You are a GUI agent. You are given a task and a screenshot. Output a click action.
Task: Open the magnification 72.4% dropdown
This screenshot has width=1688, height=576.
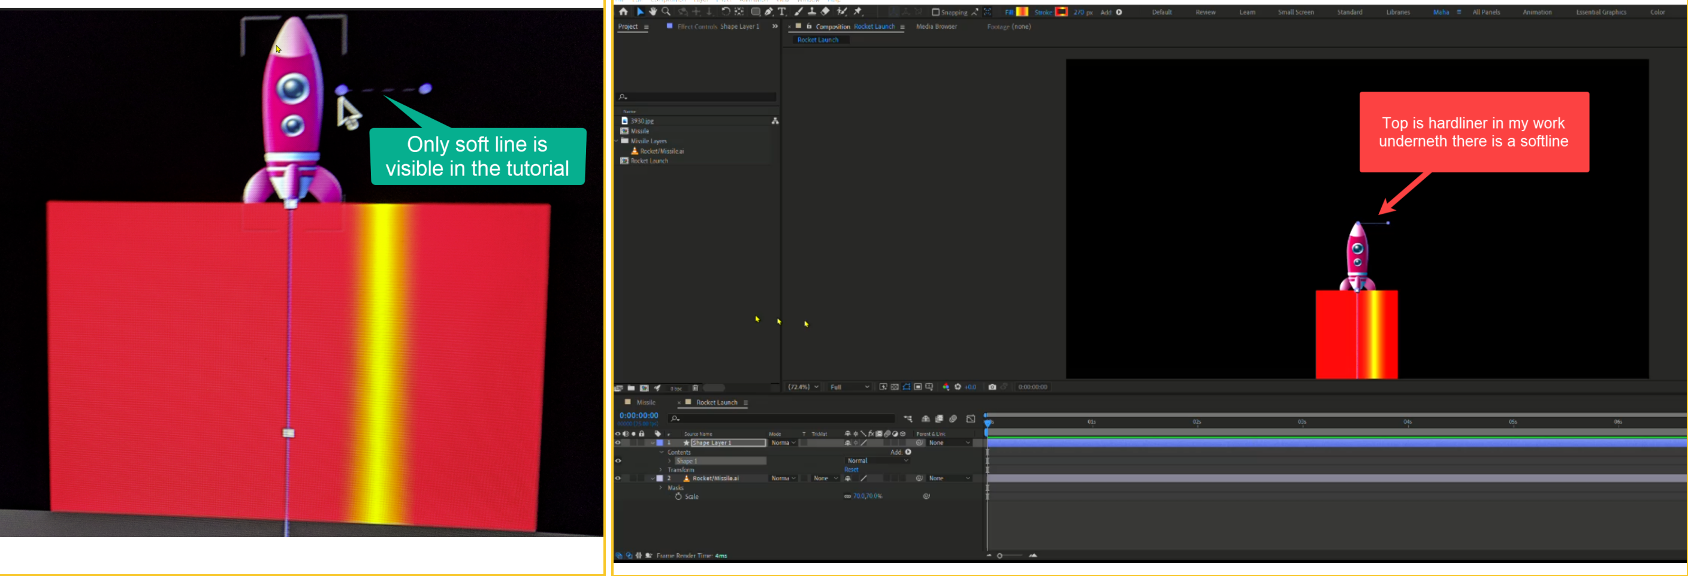(x=802, y=387)
